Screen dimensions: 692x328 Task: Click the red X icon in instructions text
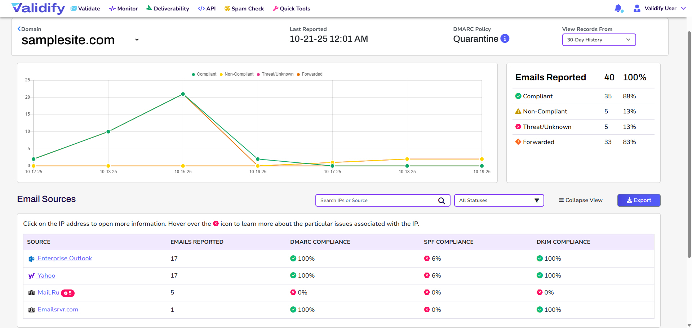(x=216, y=224)
